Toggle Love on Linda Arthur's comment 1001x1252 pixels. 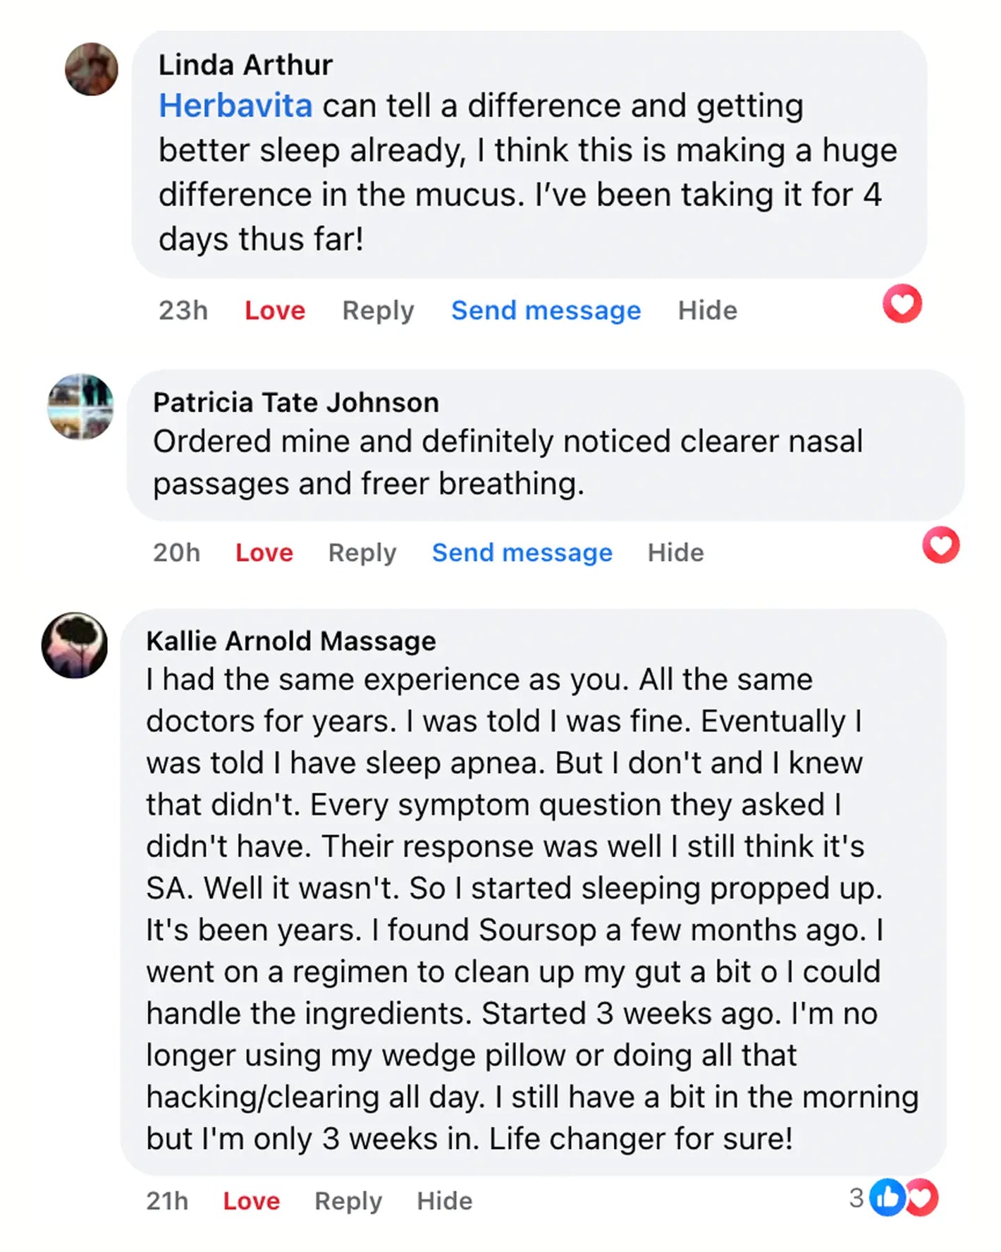(275, 310)
